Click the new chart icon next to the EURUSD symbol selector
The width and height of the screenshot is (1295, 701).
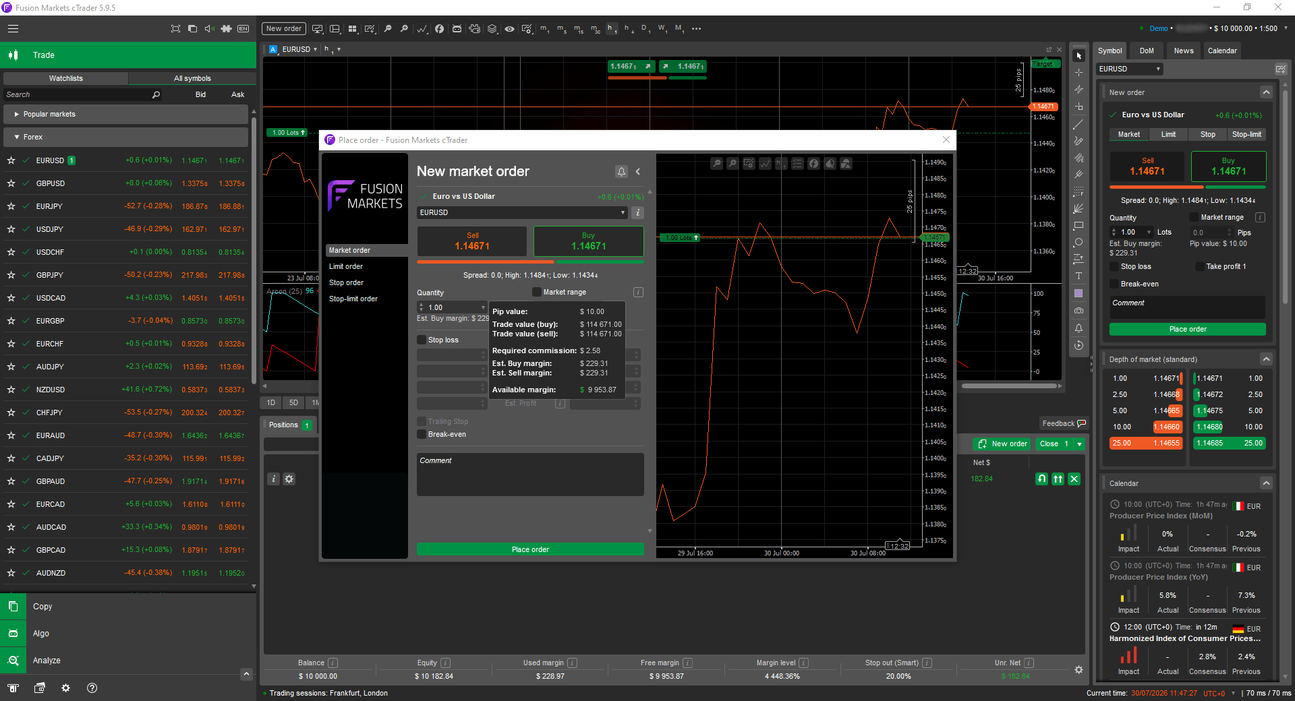pyautogui.click(x=1280, y=69)
